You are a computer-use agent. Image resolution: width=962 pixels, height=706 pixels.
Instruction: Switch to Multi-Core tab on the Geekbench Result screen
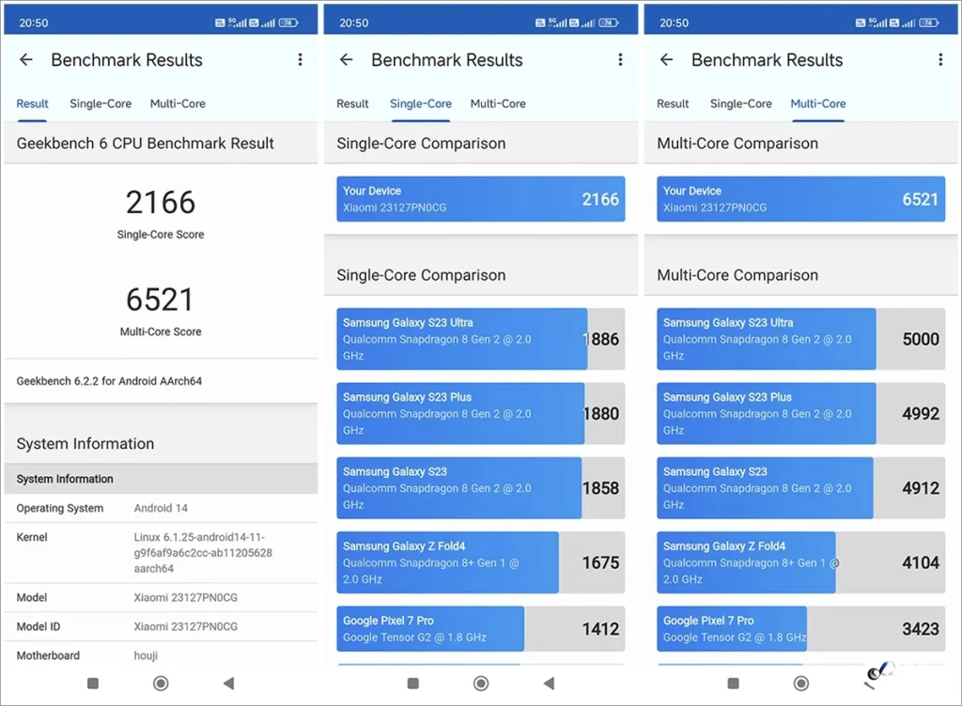coord(178,103)
